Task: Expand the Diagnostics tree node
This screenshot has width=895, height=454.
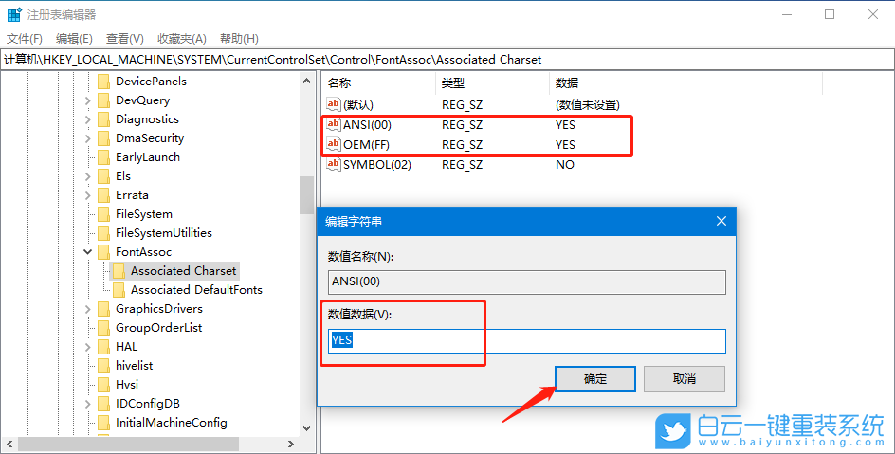Action: (88, 119)
